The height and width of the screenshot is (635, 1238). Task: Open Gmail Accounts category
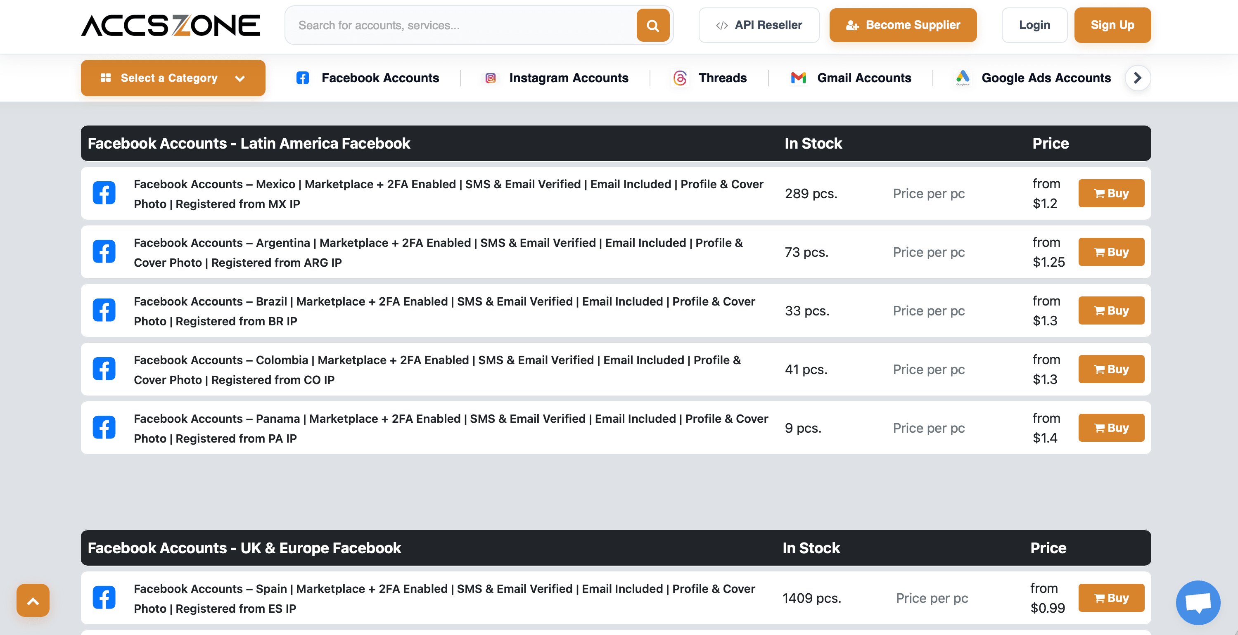(x=851, y=78)
